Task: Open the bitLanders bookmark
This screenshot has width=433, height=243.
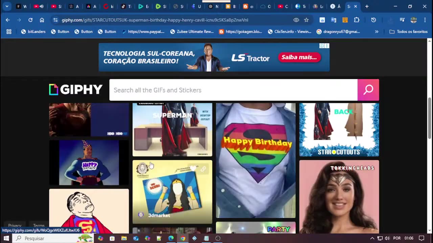Action: (x=33, y=31)
